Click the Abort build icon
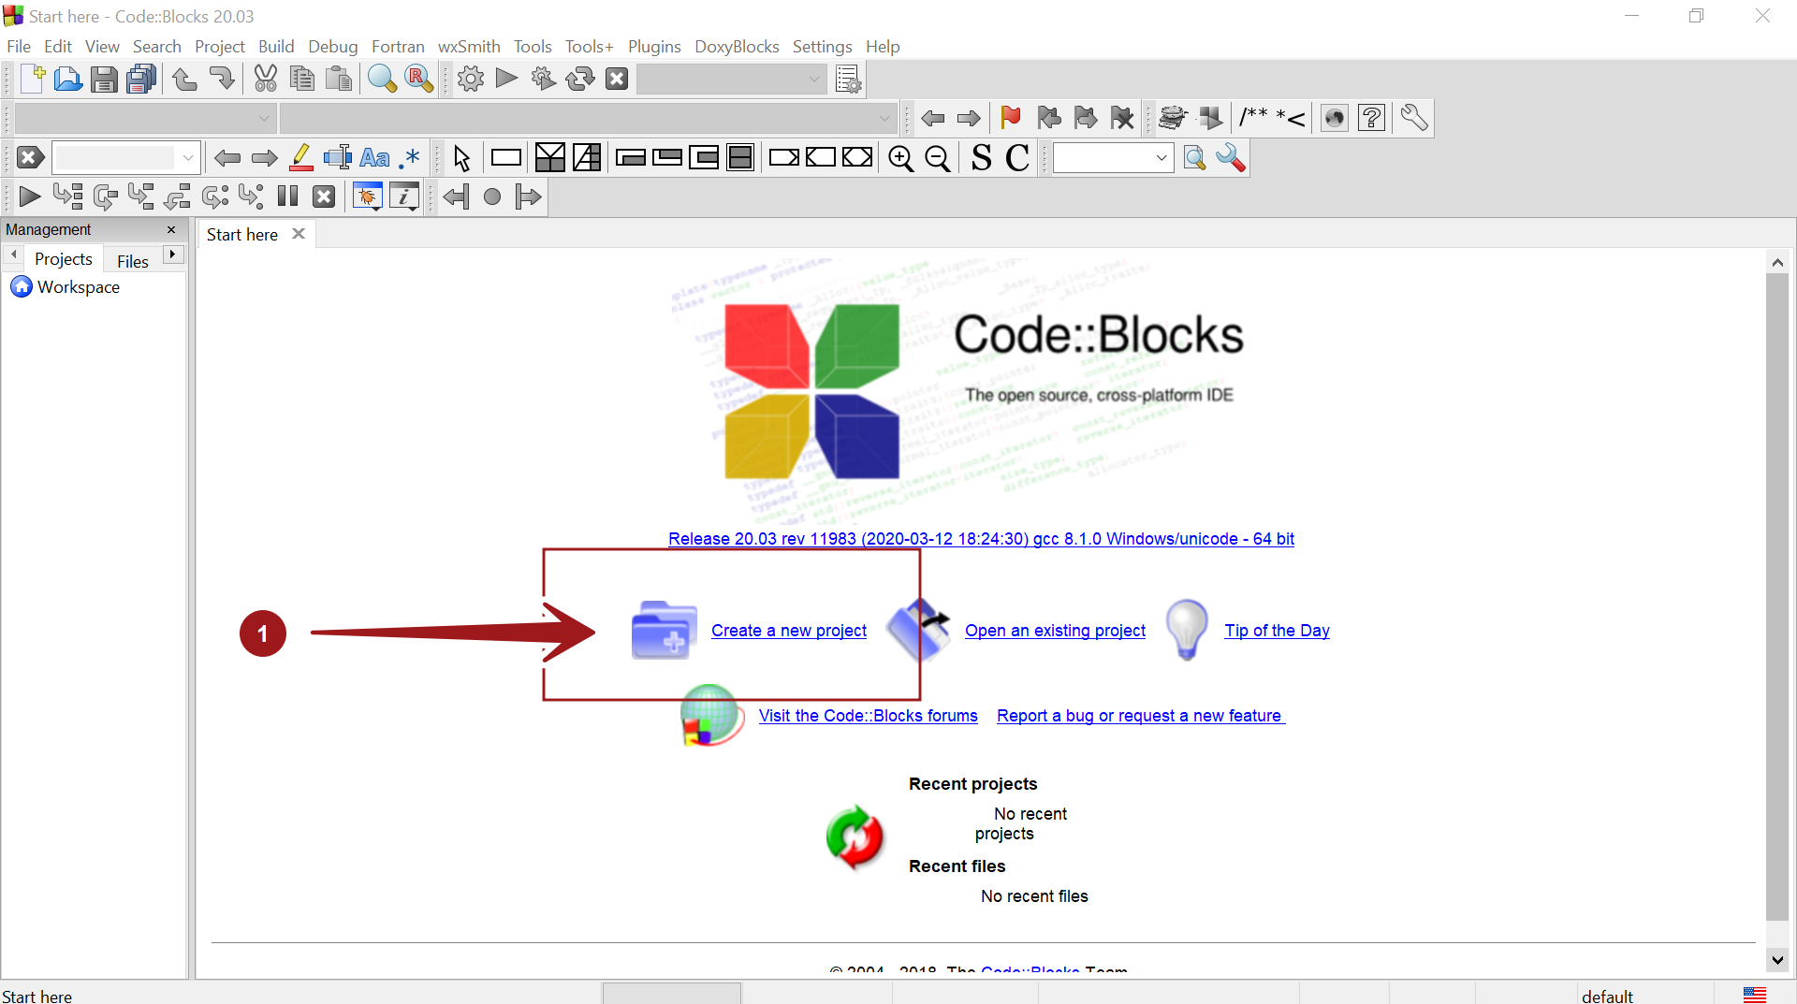This screenshot has width=1797, height=1004. point(617,80)
